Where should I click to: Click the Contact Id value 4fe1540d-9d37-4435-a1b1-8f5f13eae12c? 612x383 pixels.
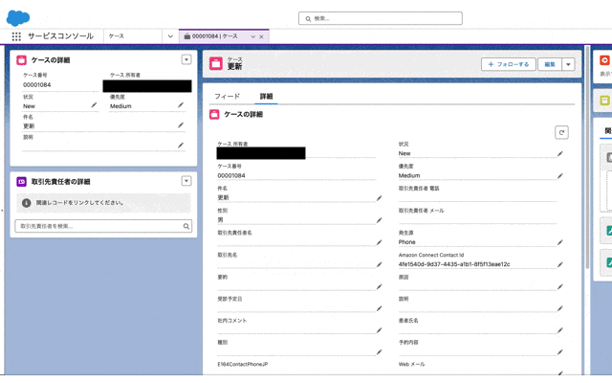[454, 264]
